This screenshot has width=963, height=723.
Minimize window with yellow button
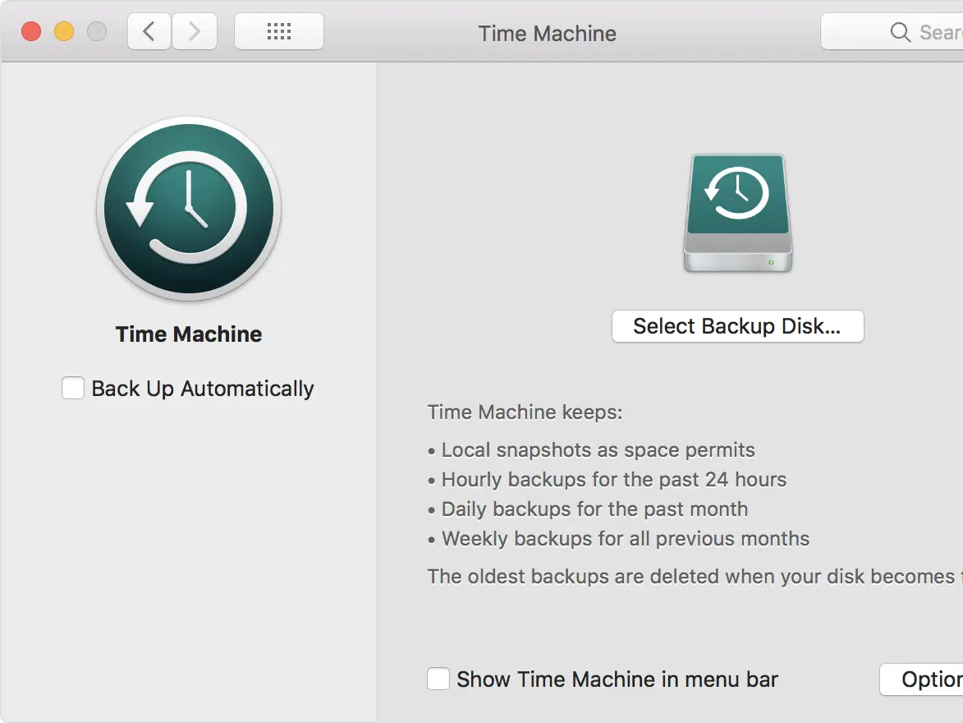point(64,31)
